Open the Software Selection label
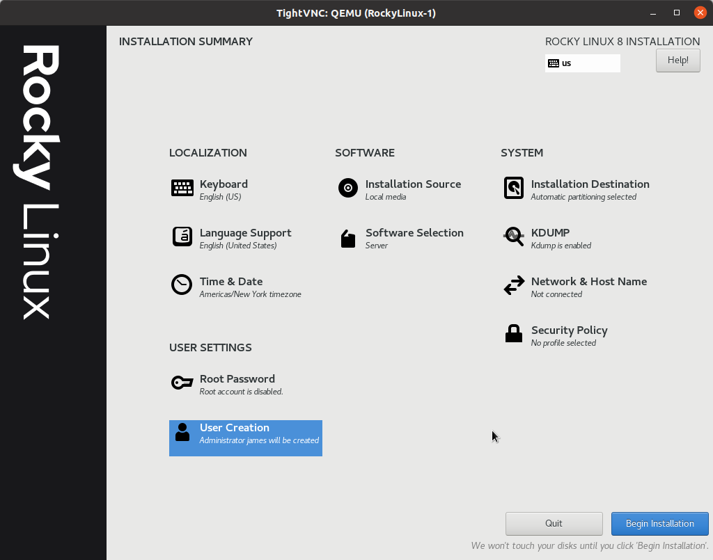 415,232
